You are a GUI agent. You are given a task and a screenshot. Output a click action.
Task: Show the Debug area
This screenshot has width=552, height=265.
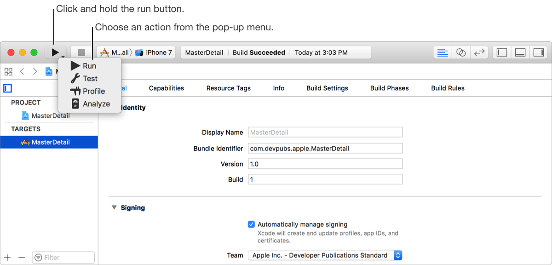coord(520,52)
